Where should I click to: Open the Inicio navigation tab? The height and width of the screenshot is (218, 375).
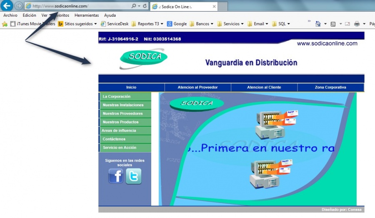(131, 88)
